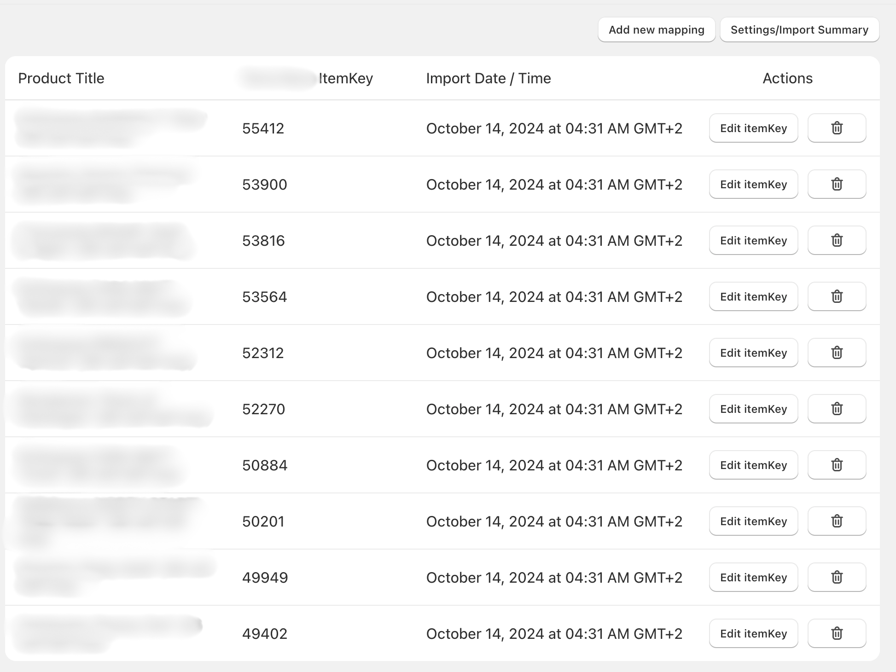The width and height of the screenshot is (896, 672).
Task: Delete the 53564 mapping via trash icon
Action: pyautogui.click(x=837, y=296)
